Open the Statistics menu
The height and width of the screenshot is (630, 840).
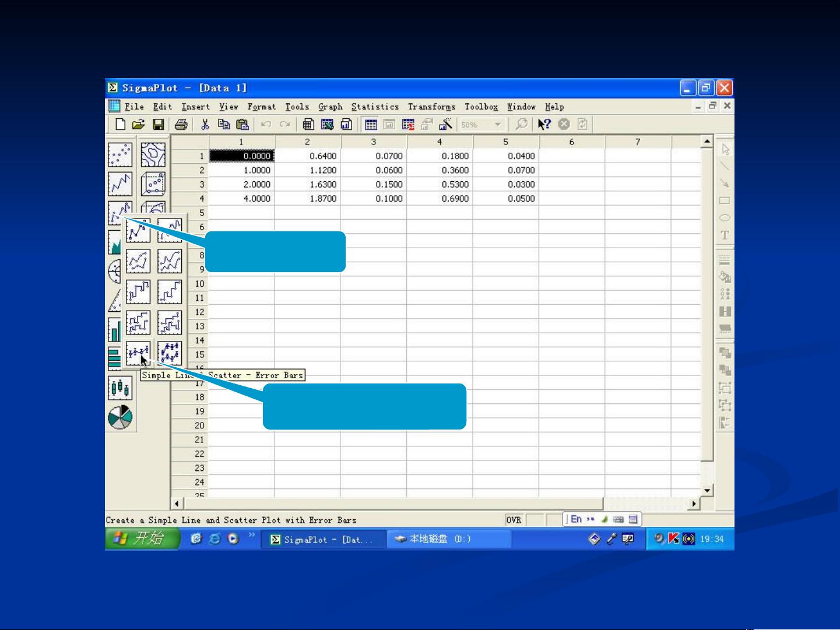click(x=375, y=107)
